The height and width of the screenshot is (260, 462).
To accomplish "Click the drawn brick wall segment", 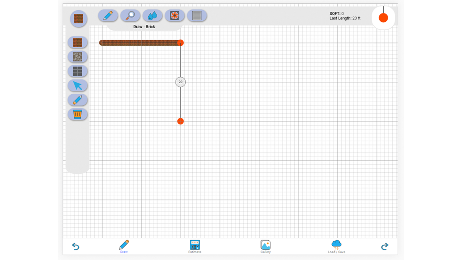I will point(140,42).
